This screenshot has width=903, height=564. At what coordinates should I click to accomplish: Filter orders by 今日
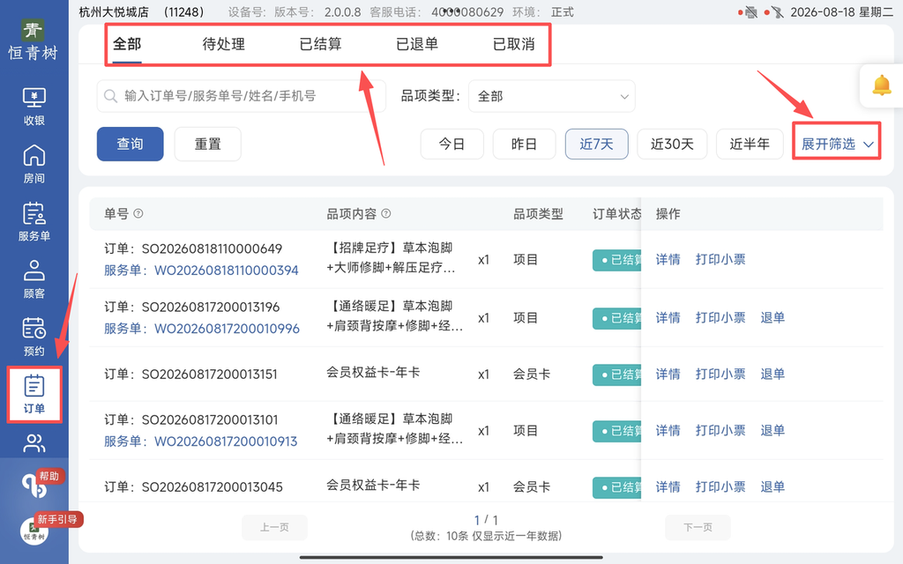click(x=452, y=144)
